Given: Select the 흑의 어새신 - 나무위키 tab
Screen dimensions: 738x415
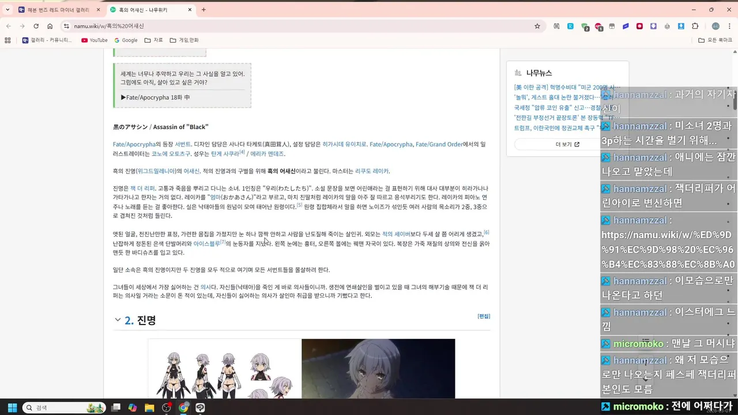Looking at the screenshot, I should click(x=151, y=10).
